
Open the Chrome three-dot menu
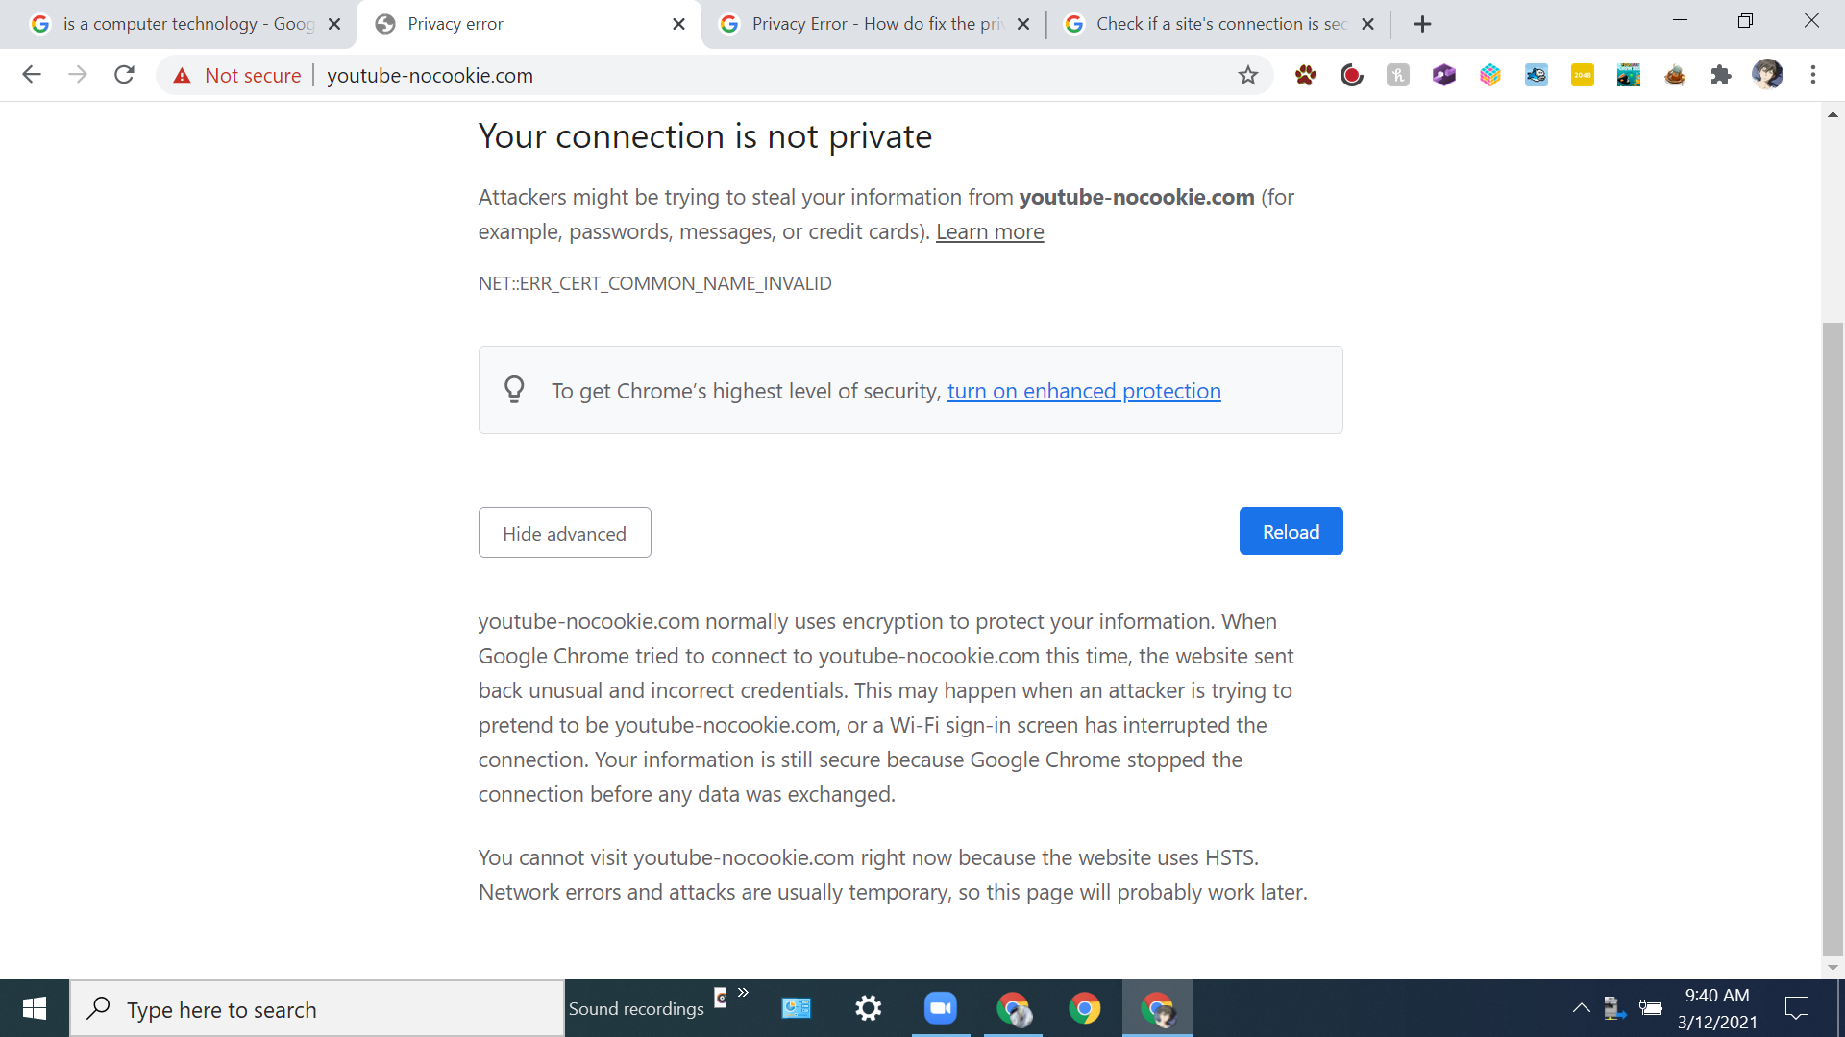coord(1813,75)
